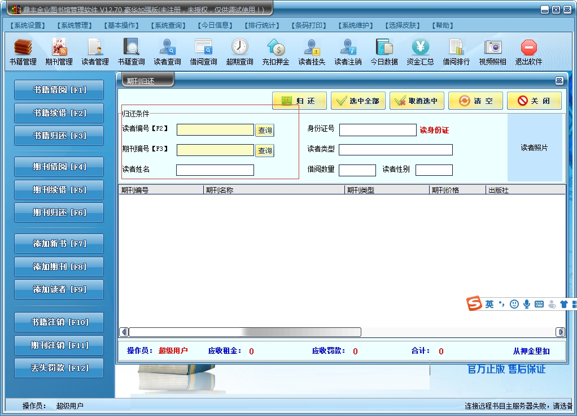Open 期刊管理 periodical management icon
Image resolution: width=577 pixels, height=416 pixels.
[59, 51]
